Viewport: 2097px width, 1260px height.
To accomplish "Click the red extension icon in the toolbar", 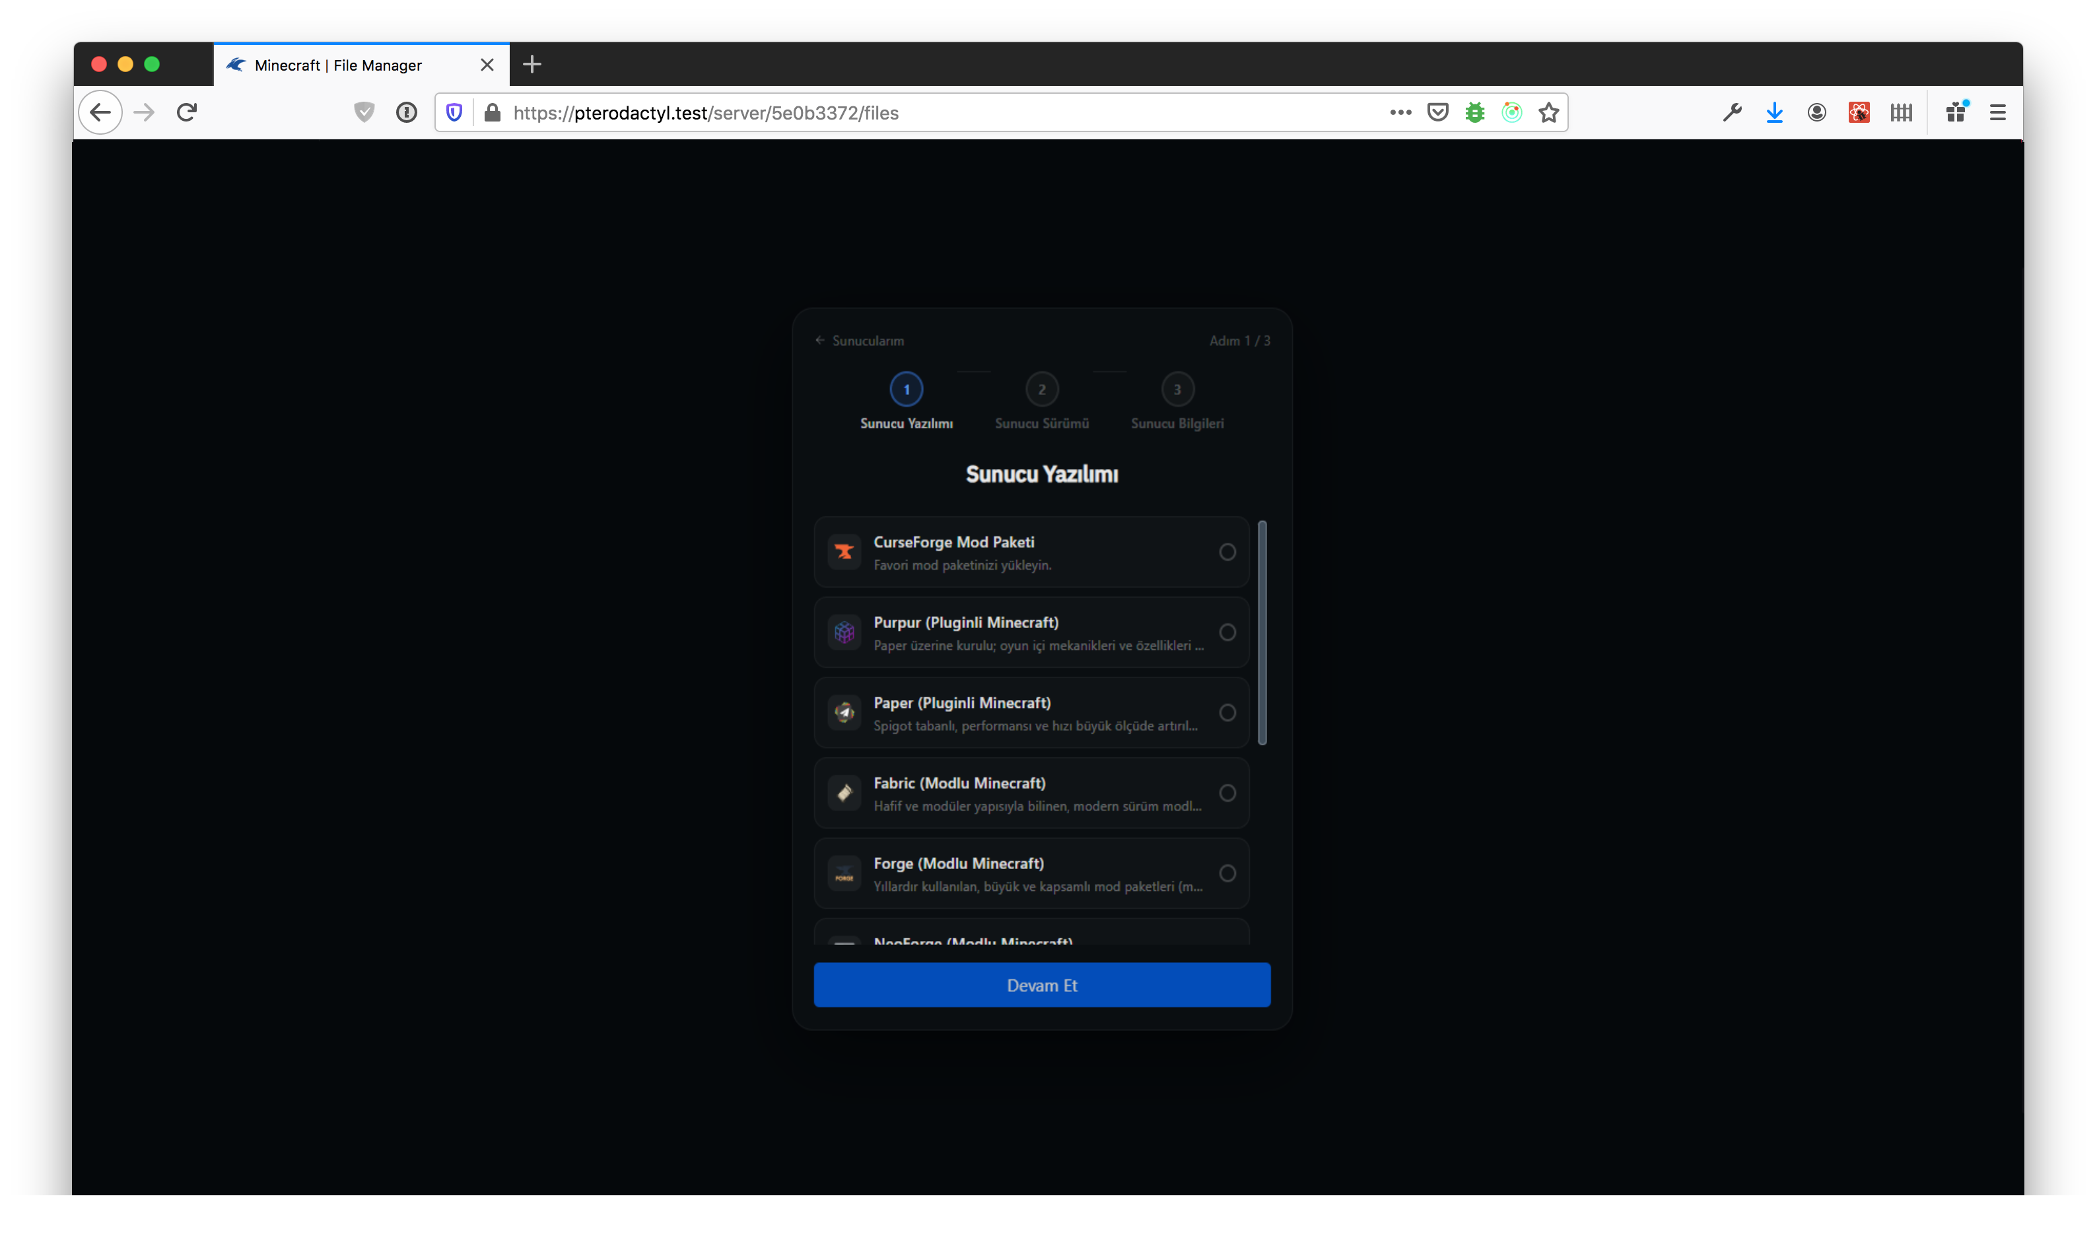I will [x=1859, y=112].
